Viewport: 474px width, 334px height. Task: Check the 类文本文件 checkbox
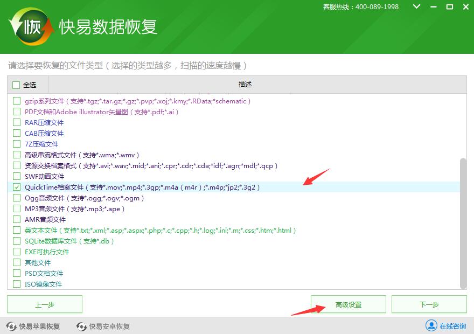click(x=17, y=231)
